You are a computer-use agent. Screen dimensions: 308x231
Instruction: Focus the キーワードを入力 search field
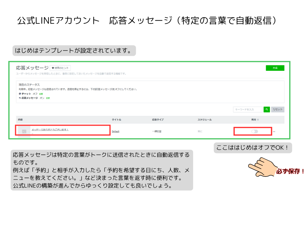point(248,109)
